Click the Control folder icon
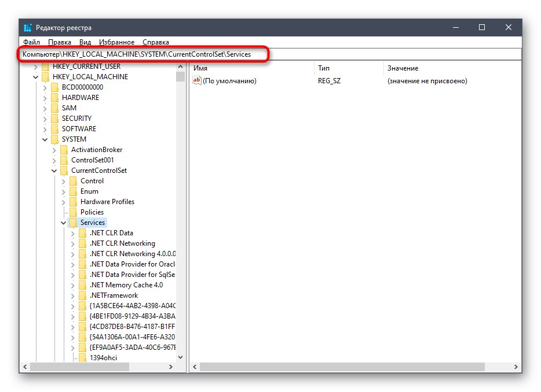Viewport: 541px width, 392px height. coord(73,181)
